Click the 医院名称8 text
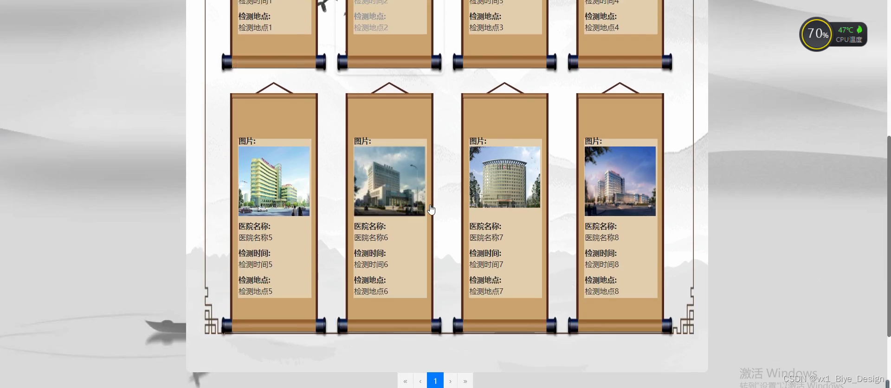891x388 pixels. click(601, 237)
